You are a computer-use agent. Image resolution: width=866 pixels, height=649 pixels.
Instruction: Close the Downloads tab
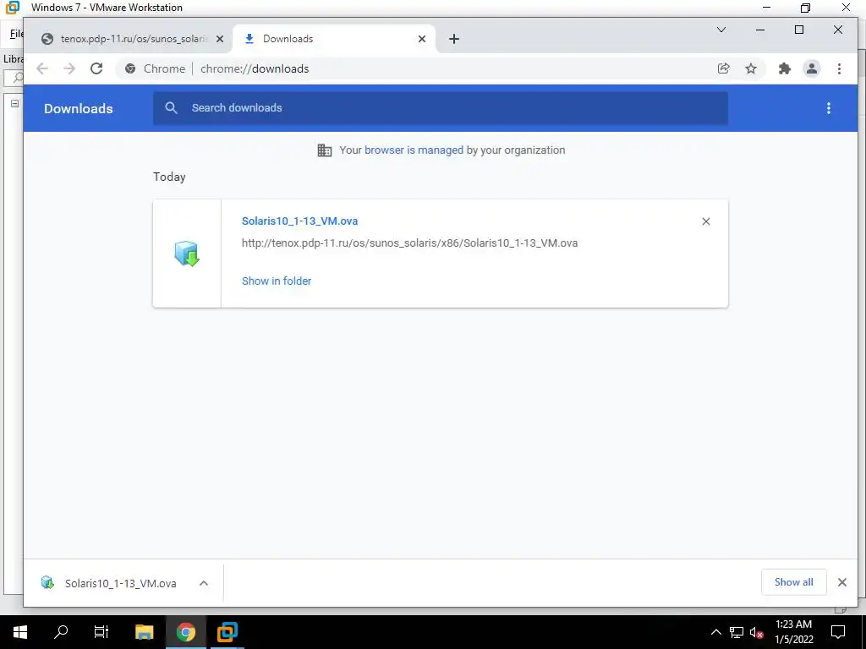pos(422,39)
